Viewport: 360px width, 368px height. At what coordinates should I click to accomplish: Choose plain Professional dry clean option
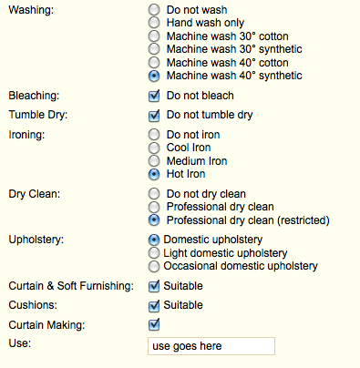click(154, 207)
